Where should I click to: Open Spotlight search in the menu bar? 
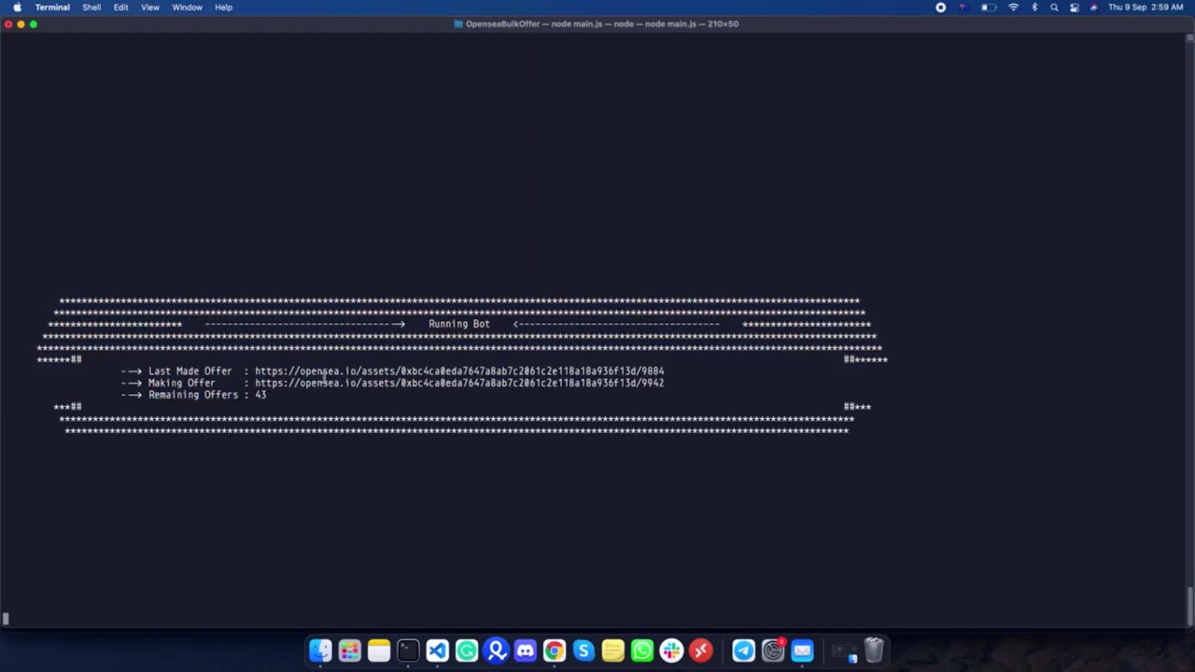[x=1054, y=7]
